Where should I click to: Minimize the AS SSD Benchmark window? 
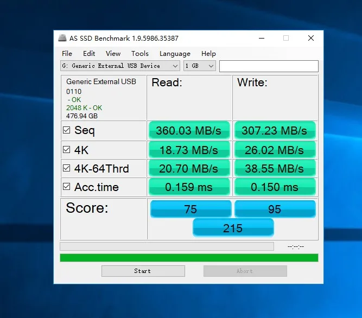click(x=262, y=38)
